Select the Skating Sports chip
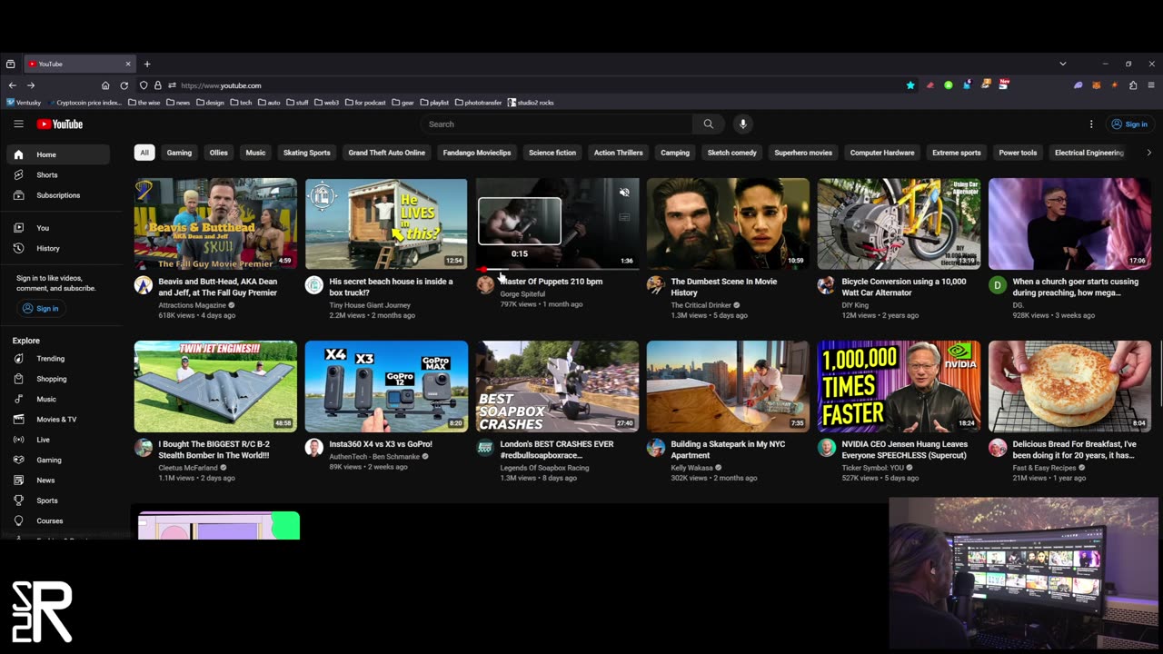1163x654 pixels. point(306,153)
